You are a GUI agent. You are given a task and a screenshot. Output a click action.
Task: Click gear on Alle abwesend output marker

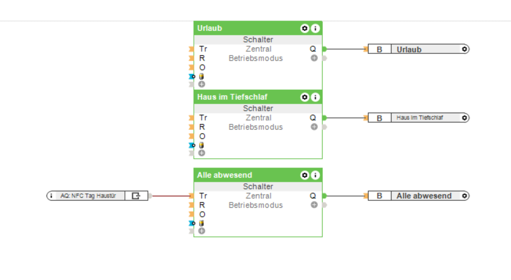(464, 196)
